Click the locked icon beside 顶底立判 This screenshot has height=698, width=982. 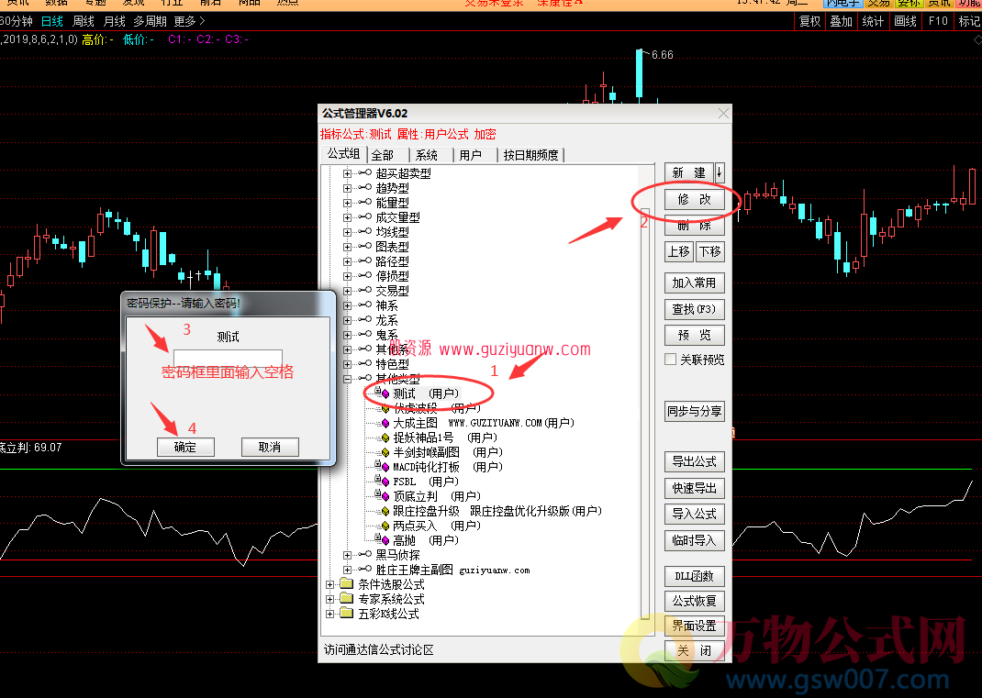(x=385, y=496)
